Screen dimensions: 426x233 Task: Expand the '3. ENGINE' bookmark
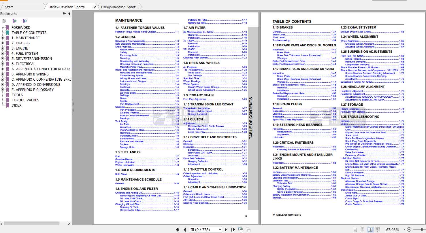[x=2, y=48]
